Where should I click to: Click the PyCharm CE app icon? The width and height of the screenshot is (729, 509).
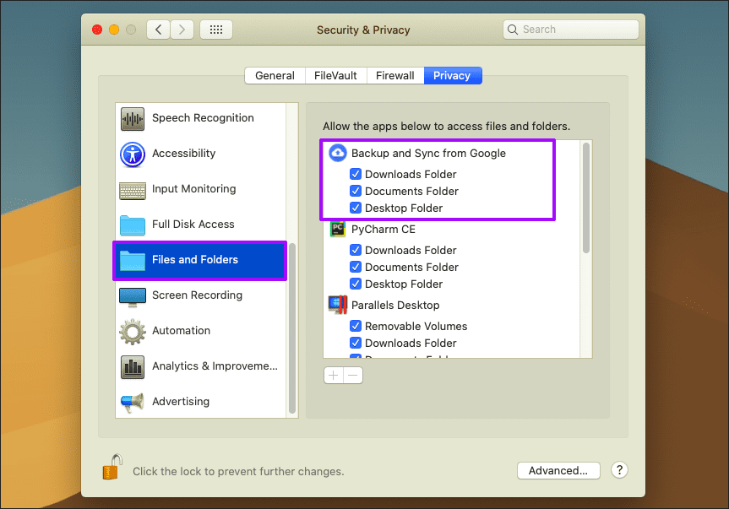pyautogui.click(x=338, y=229)
